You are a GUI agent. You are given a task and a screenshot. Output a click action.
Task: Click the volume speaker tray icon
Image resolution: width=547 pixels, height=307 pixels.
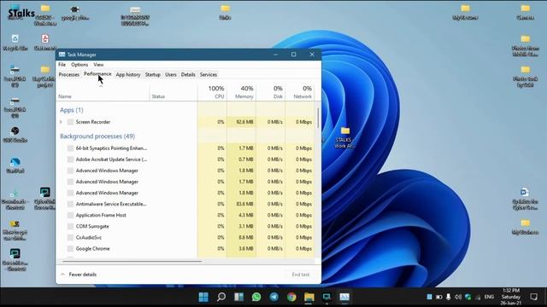point(458,297)
